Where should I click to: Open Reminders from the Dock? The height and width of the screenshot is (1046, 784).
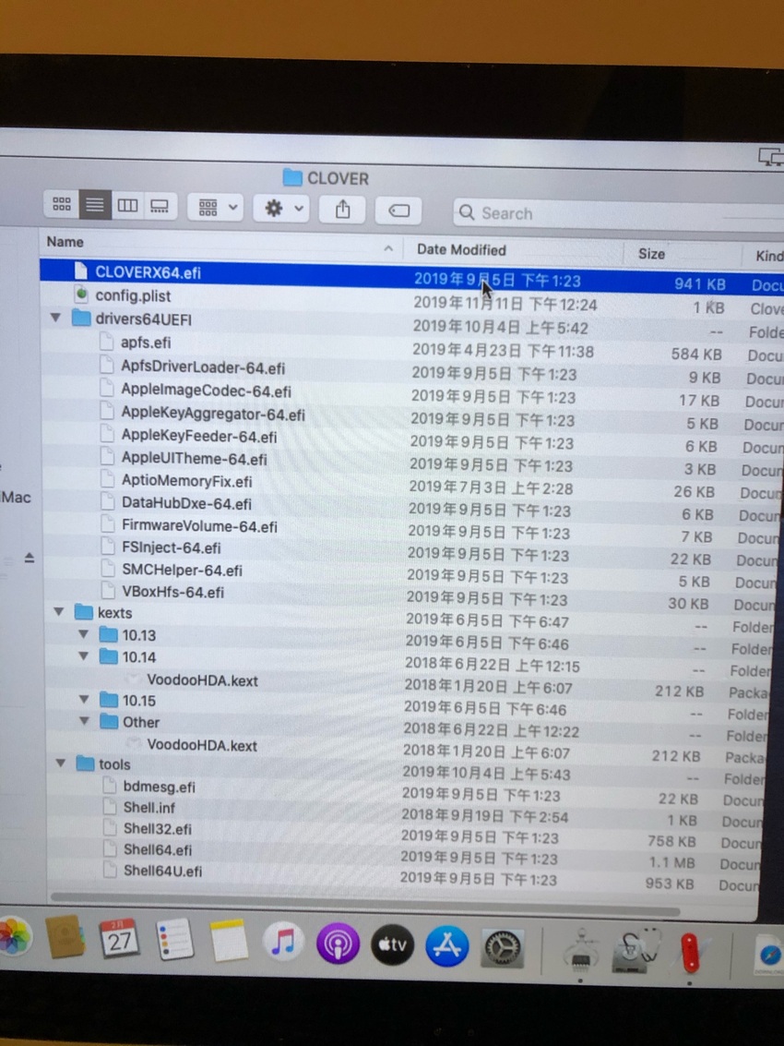pyautogui.click(x=174, y=939)
